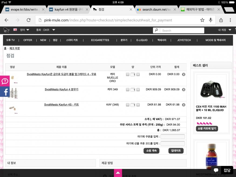The image size is (236, 177).
Task: Bookmark this page with the star icon
Action: click(x=202, y=20)
